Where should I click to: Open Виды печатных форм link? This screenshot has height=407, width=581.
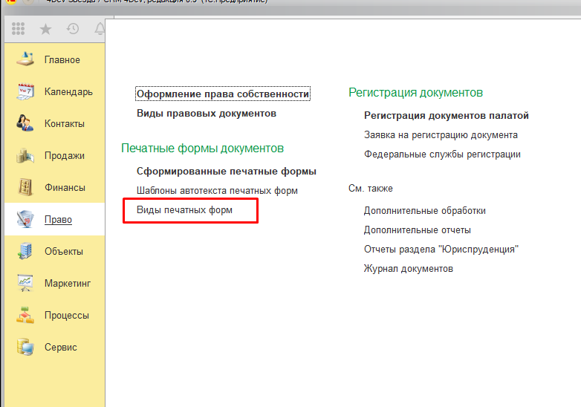[x=184, y=210]
